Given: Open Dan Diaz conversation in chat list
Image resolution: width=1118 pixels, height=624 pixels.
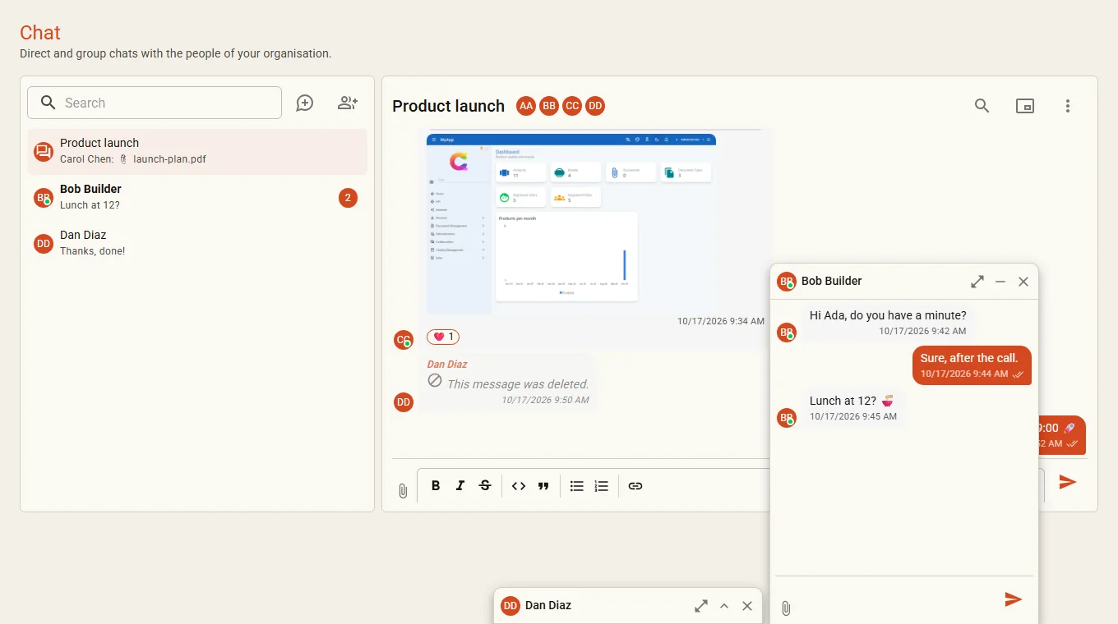Looking at the screenshot, I should (x=197, y=244).
